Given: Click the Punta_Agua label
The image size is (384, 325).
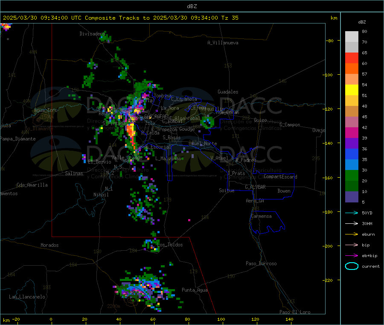Looking at the screenshot, I should pos(195,290).
